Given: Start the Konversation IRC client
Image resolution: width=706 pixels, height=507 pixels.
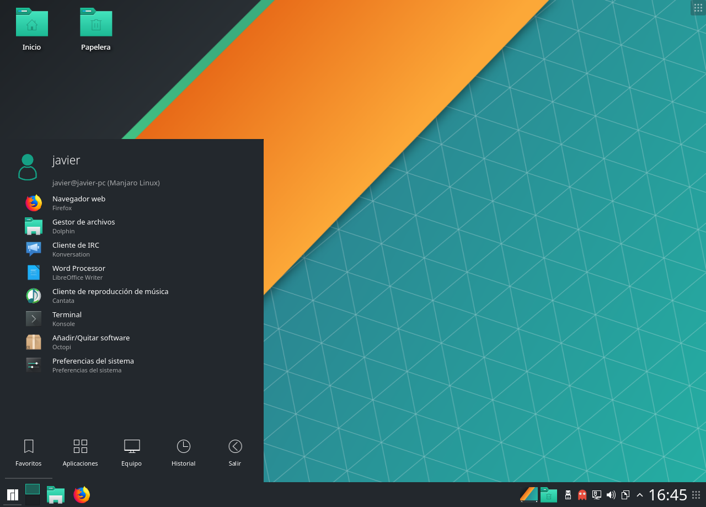Looking at the screenshot, I should pos(76,249).
